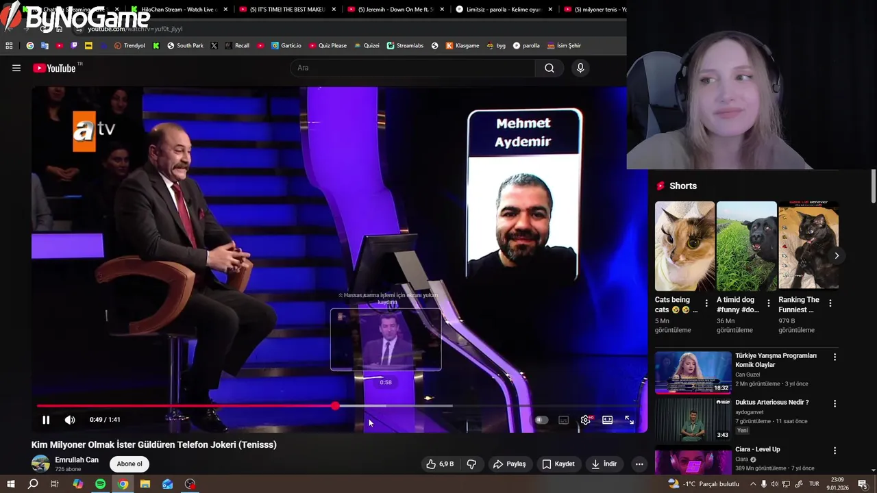Switch to HiloChan Stream tab
The height and width of the screenshot is (493, 877).
(178, 10)
